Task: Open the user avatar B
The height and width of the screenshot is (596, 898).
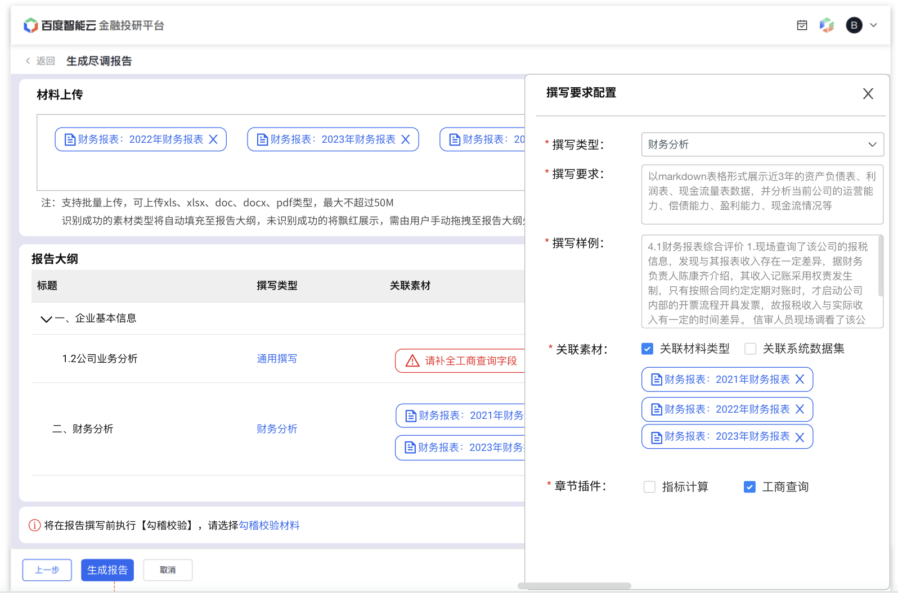Action: pos(854,25)
